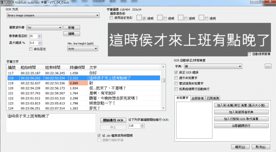This screenshot has height=152, width=276.
Task: Click the … button beside 字典
Action: coord(268,66)
